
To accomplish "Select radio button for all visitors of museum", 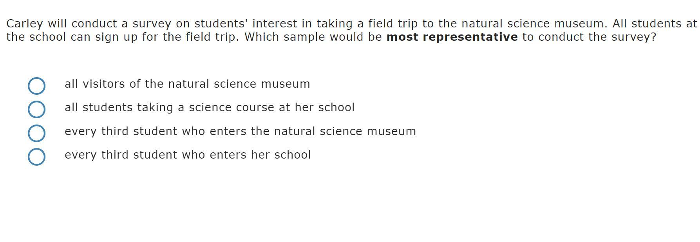I will coord(36,86).
